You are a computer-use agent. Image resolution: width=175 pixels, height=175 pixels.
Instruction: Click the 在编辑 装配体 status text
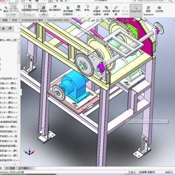pyautogui.click(x=147, y=172)
